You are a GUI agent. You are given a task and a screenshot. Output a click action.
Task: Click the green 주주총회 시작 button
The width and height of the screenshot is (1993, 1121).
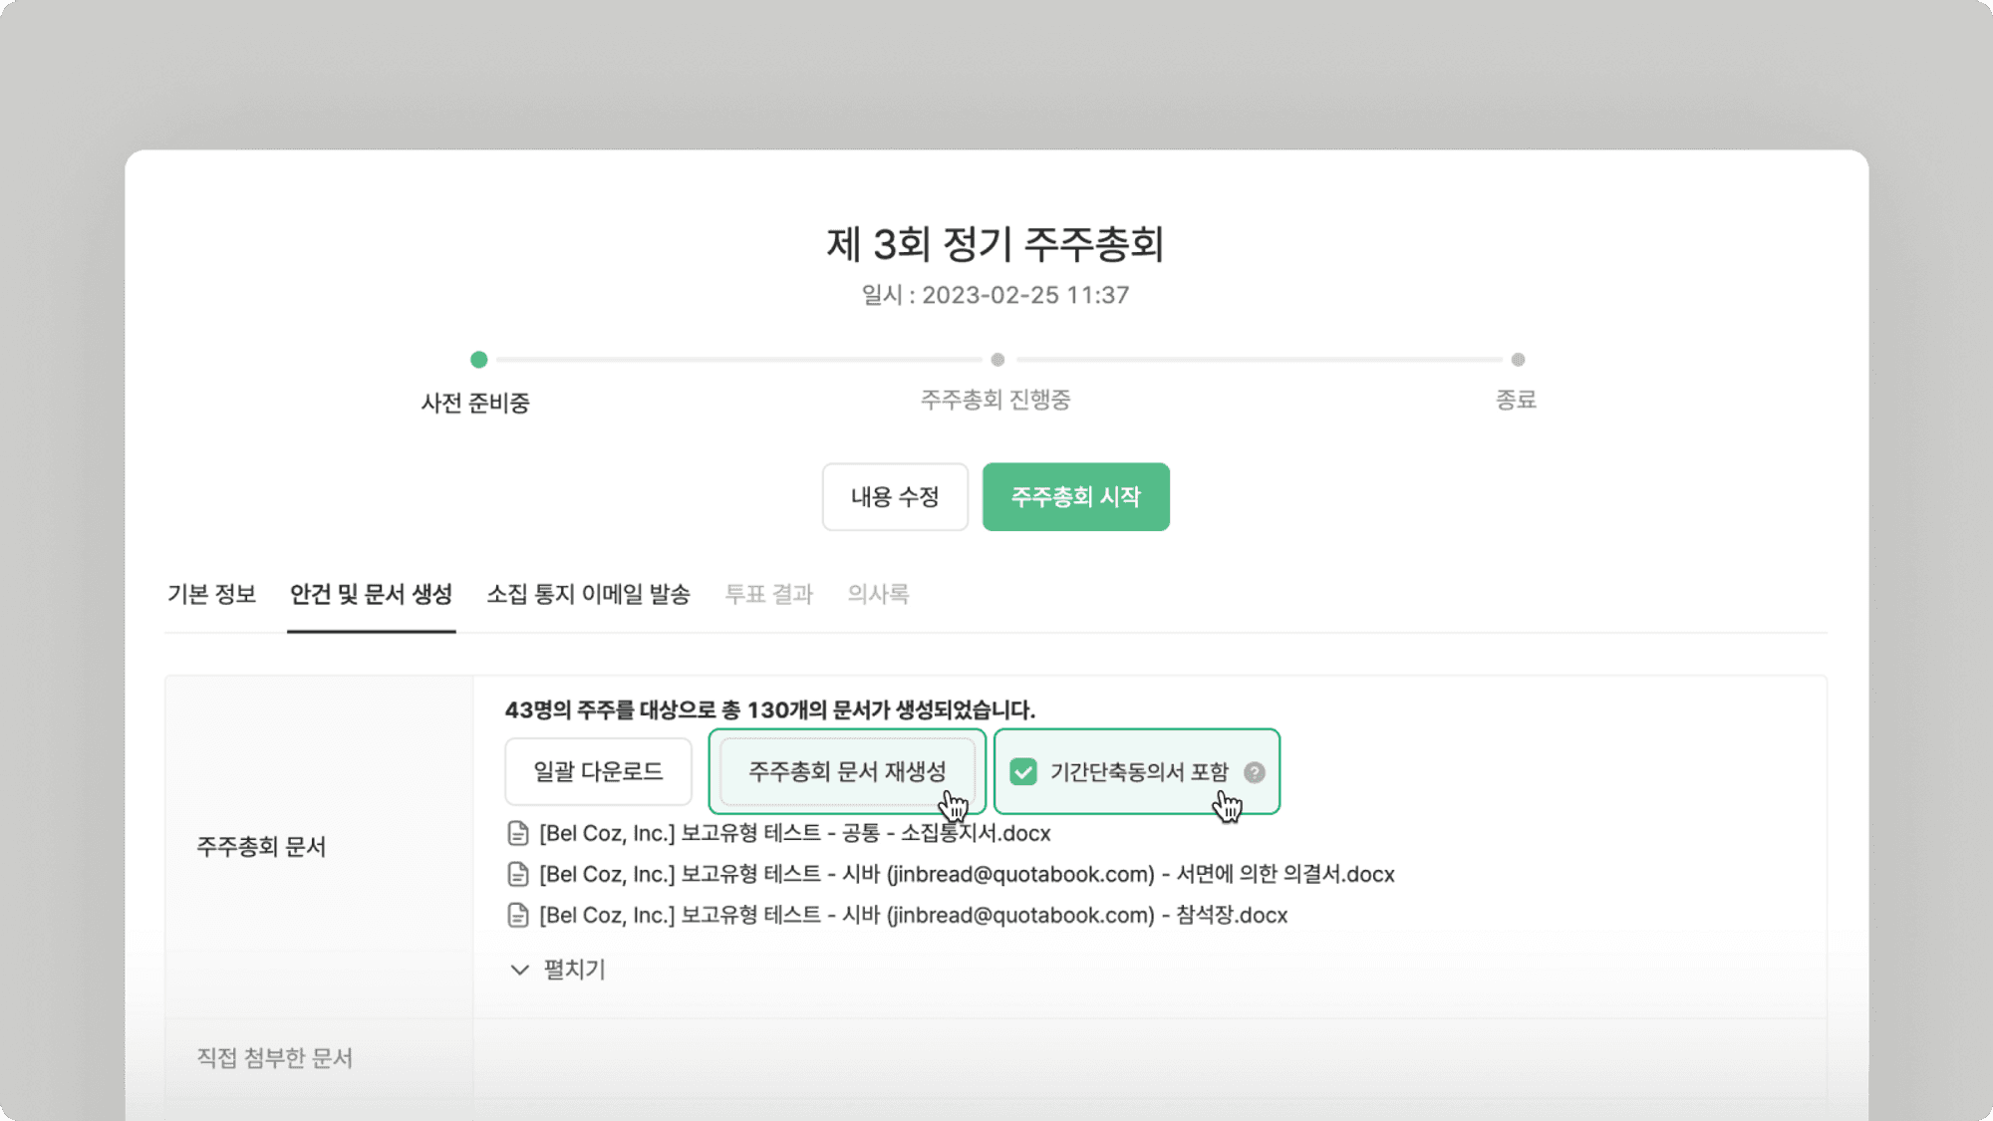coord(1075,496)
